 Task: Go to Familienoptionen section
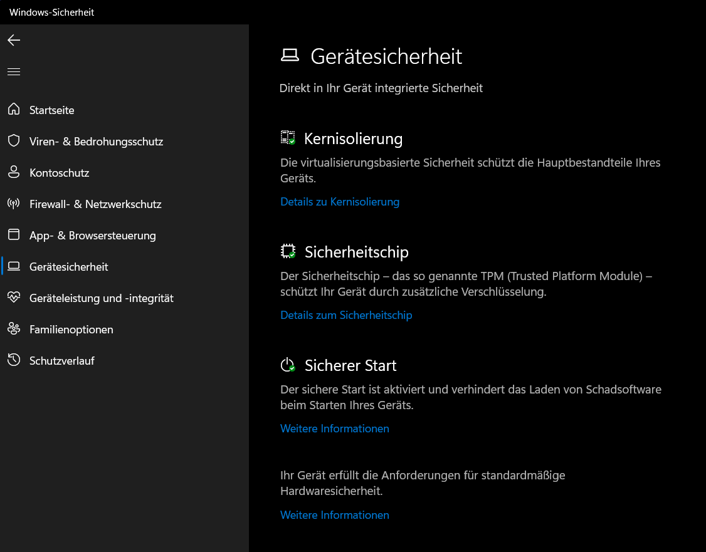tap(71, 330)
